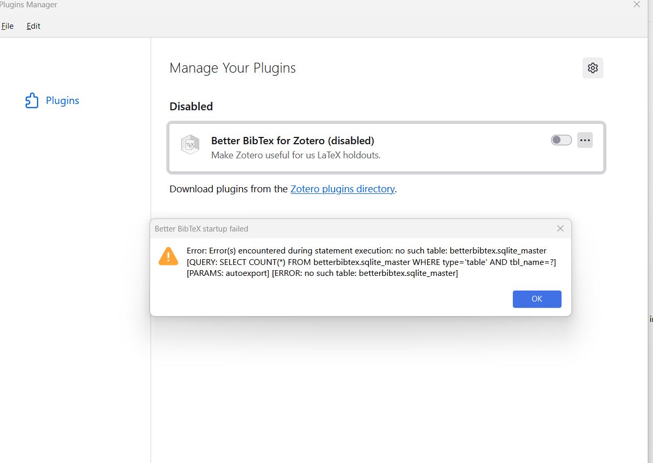Click the error message text in the dialog
653x463 pixels.
(x=371, y=262)
